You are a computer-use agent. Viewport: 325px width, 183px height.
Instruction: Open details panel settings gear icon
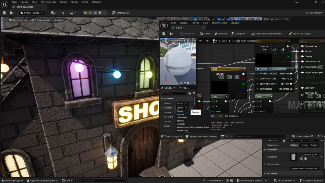click(x=194, y=93)
